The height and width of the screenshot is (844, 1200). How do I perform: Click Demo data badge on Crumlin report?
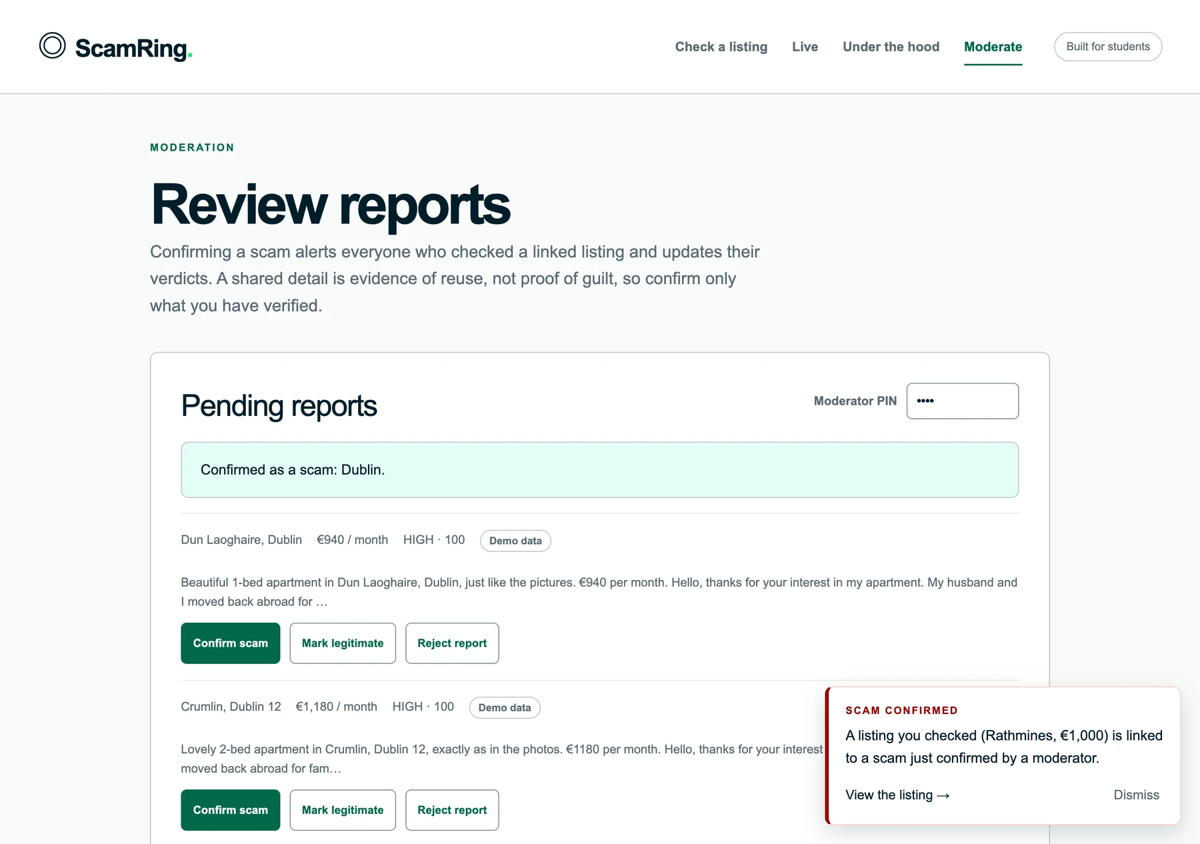click(505, 707)
